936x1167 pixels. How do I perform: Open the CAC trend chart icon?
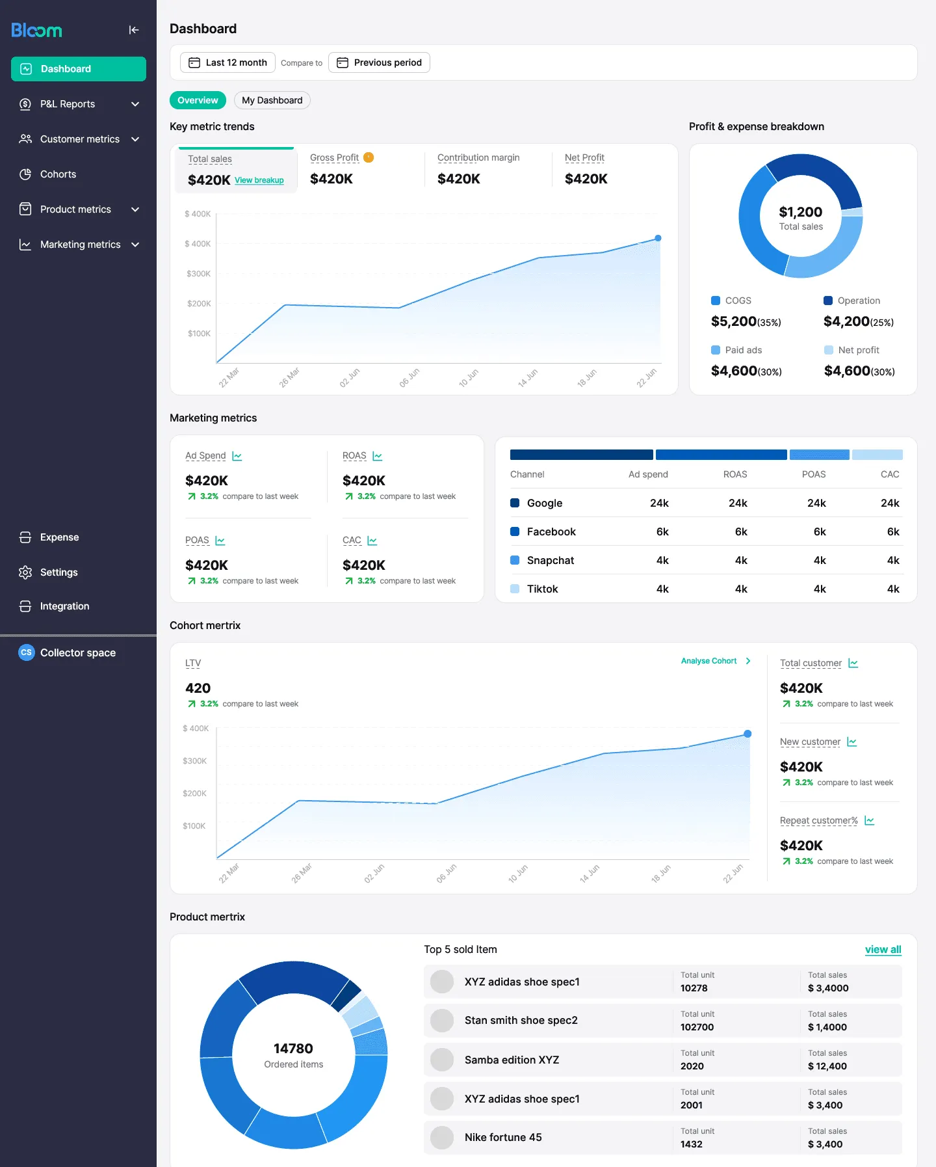(x=372, y=541)
